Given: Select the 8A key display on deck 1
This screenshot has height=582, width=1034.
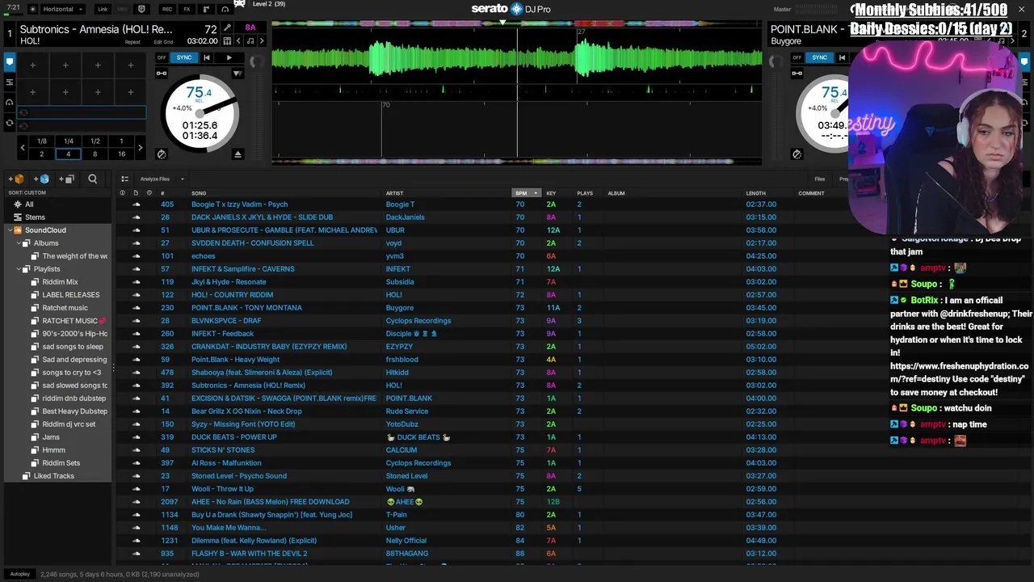Looking at the screenshot, I should coord(250,27).
